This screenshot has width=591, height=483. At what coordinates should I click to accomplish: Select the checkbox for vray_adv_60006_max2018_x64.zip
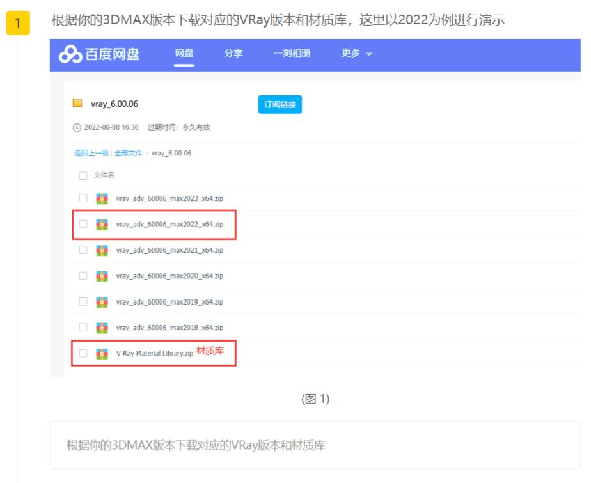83,327
